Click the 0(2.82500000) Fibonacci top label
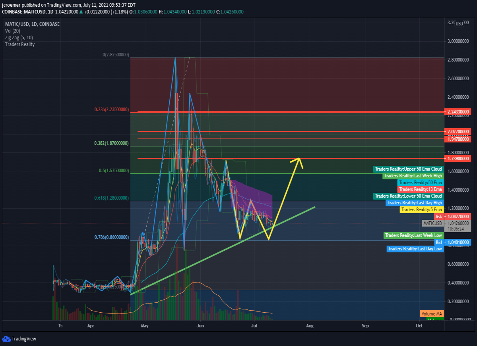This screenshot has height=346, width=477. tap(116, 55)
